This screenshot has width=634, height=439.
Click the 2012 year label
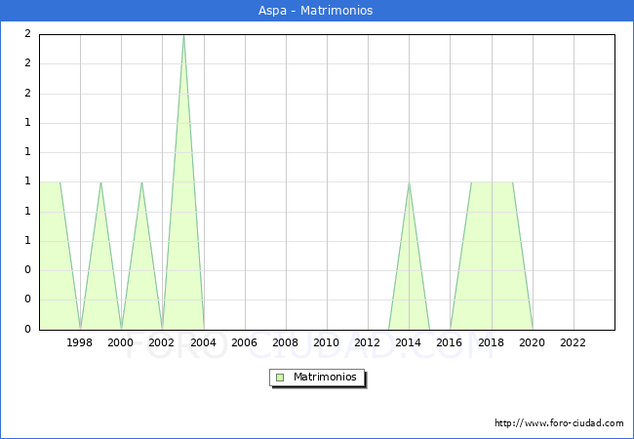(368, 342)
